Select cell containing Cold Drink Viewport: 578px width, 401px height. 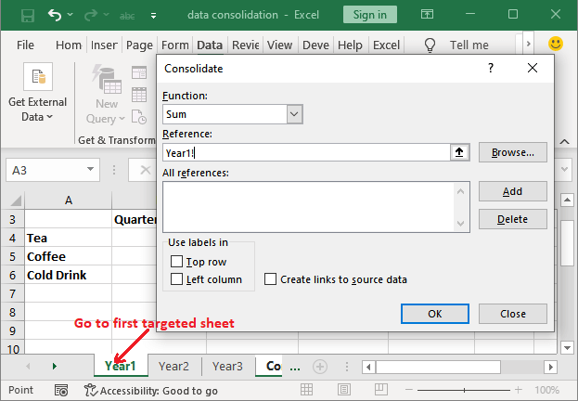tap(69, 275)
